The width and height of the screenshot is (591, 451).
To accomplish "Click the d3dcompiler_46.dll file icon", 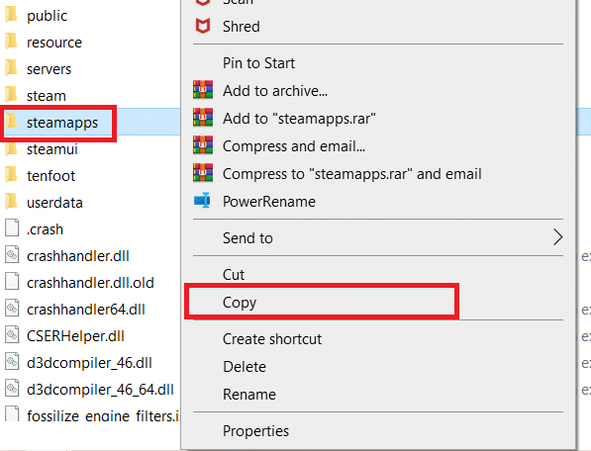I will (12, 361).
